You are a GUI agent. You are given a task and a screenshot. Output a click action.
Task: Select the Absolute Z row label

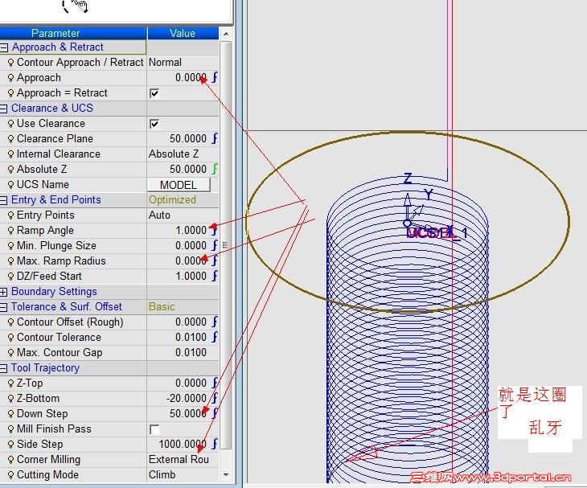[x=42, y=169]
